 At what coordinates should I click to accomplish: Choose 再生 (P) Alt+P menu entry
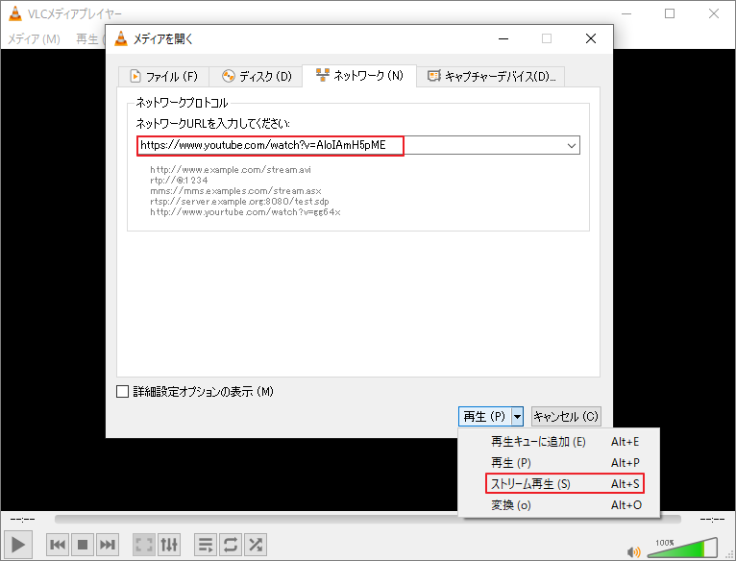(x=559, y=463)
